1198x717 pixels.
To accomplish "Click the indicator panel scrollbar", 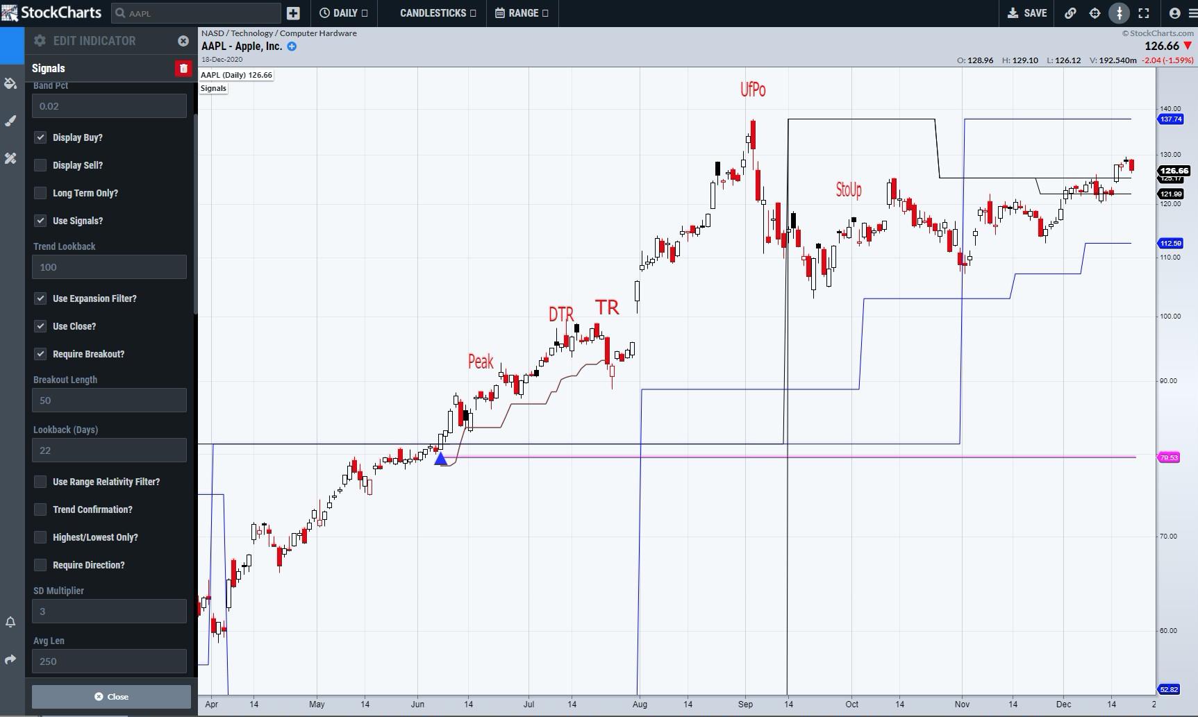I will 195,213.
